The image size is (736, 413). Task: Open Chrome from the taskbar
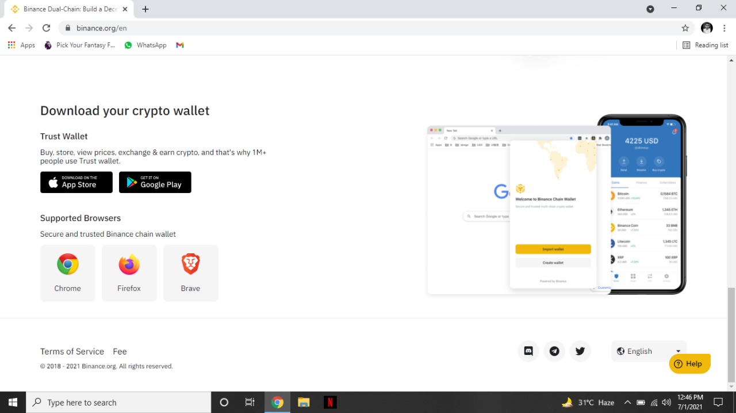tap(278, 402)
